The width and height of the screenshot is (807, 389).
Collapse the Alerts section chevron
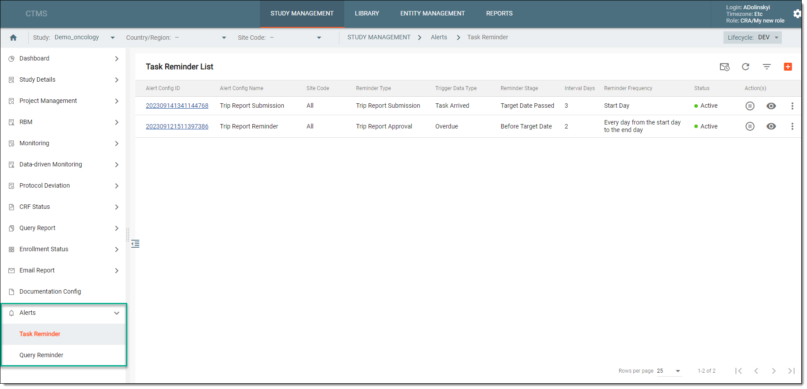pyautogui.click(x=117, y=313)
